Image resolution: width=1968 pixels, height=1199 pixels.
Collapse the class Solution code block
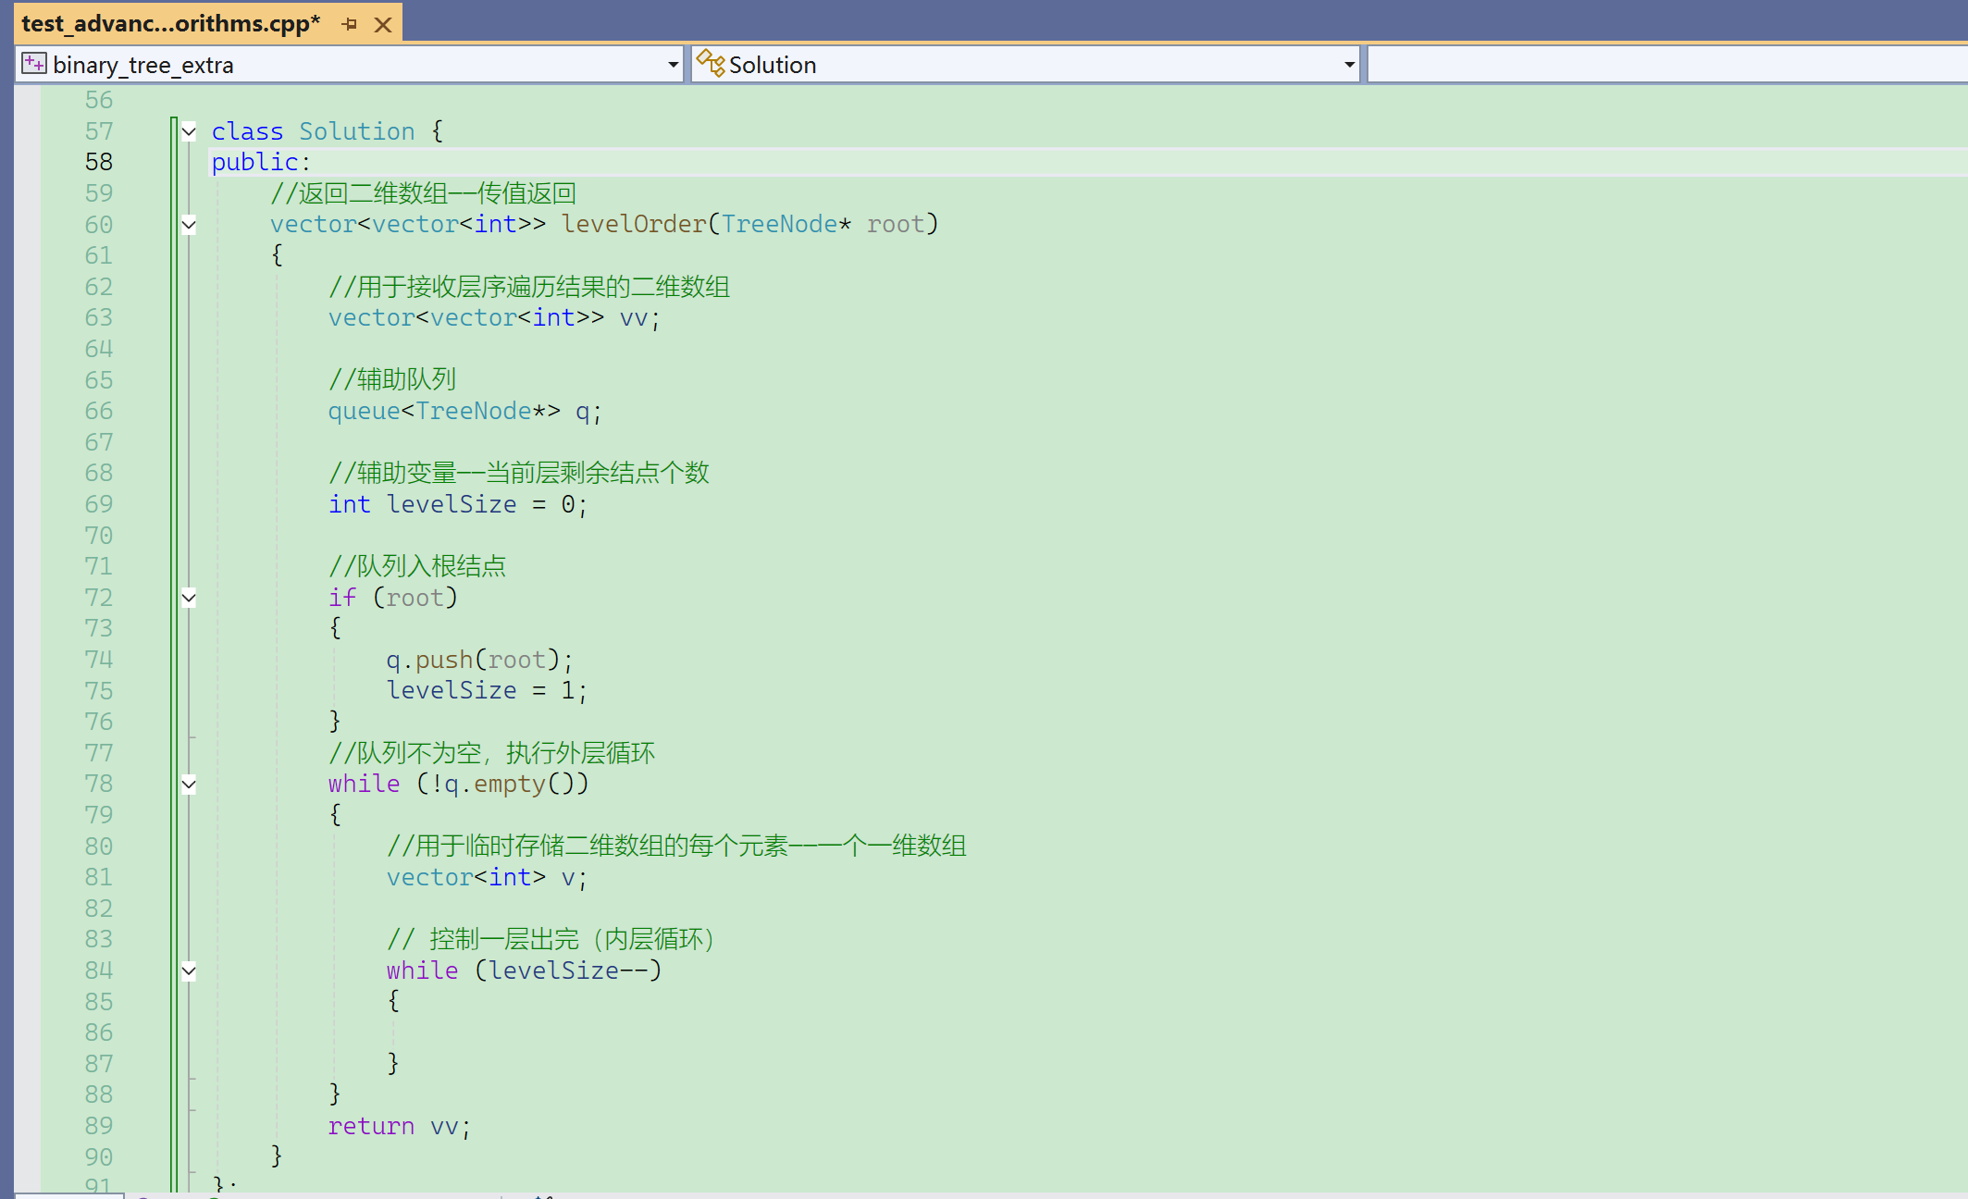click(189, 131)
